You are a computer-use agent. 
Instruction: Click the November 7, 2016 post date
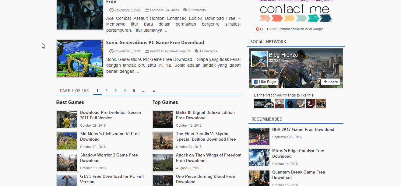click(x=128, y=10)
